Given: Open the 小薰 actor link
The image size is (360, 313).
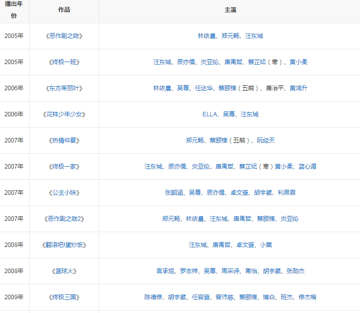Looking at the screenshot, I should pyautogui.click(x=266, y=245).
